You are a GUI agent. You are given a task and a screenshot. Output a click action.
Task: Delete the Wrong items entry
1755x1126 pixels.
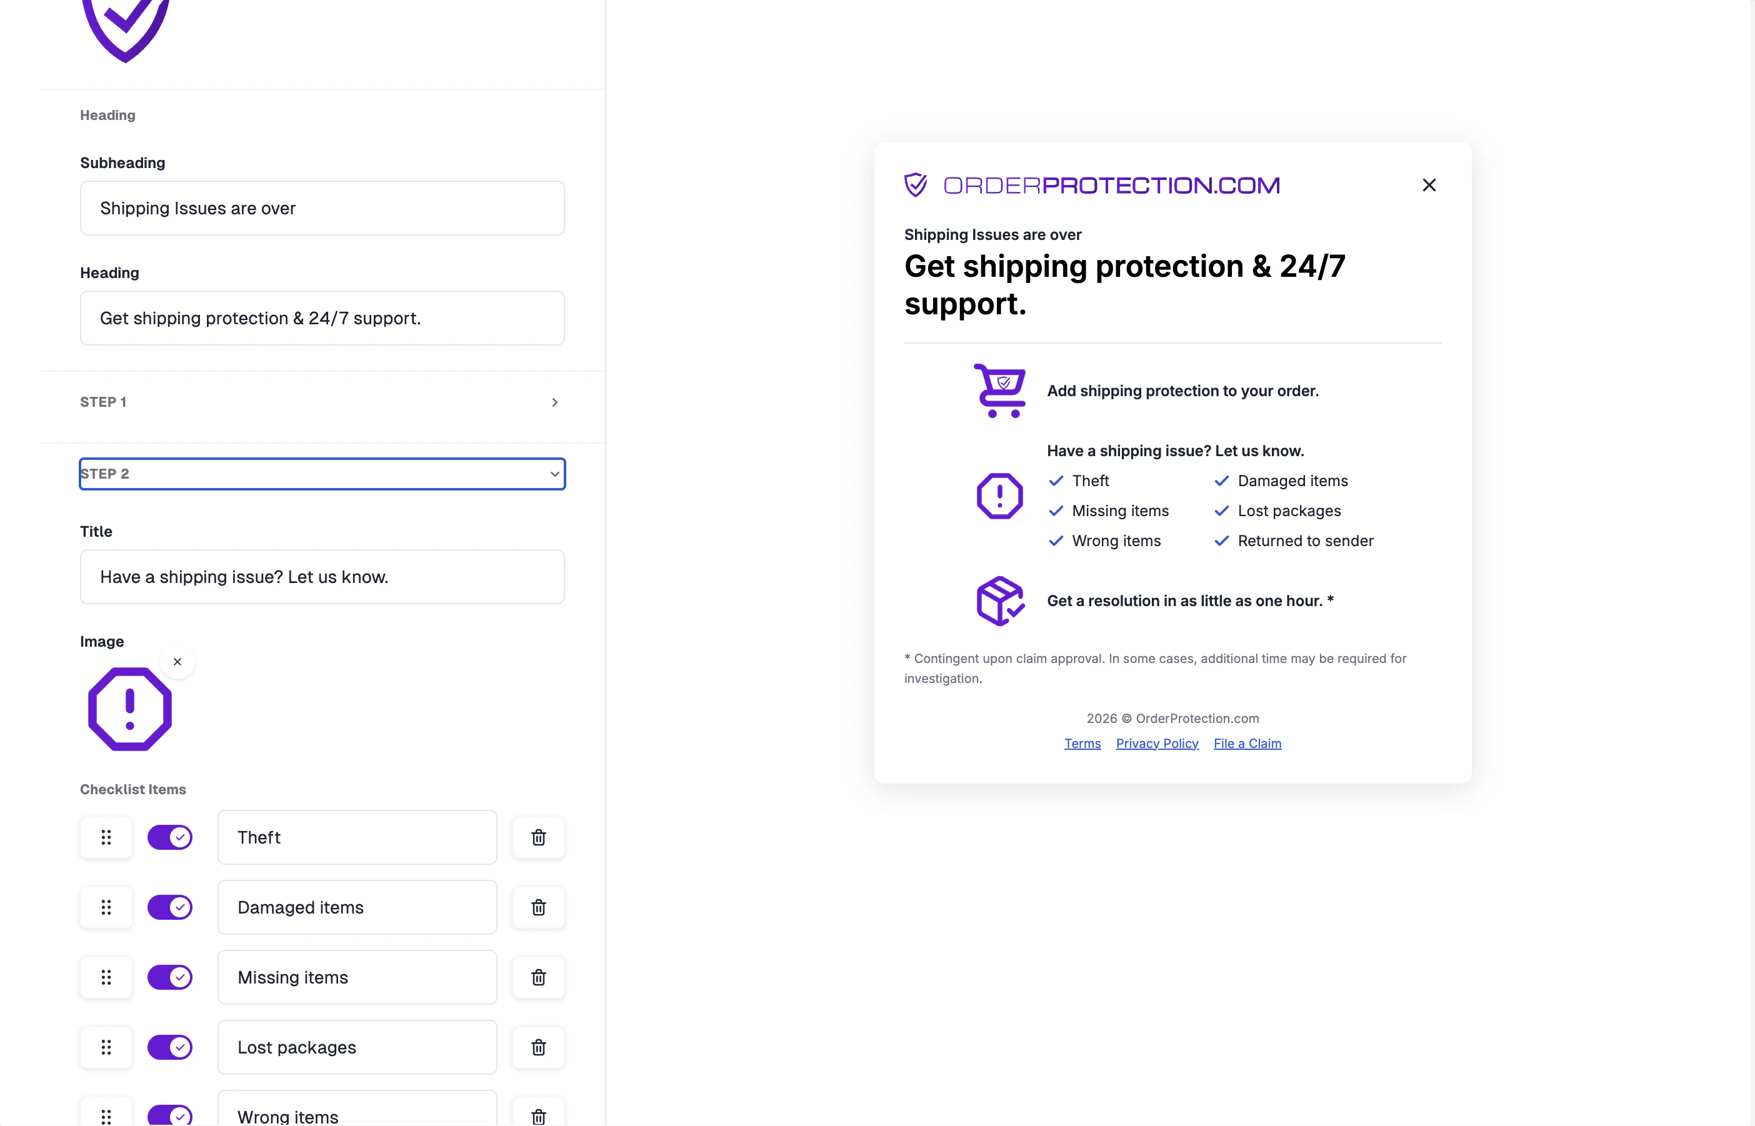[538, 1115]
